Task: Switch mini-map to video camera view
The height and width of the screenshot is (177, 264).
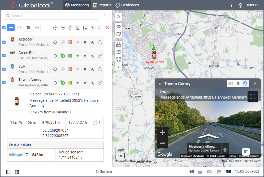Action: click(x=231, y=83)
